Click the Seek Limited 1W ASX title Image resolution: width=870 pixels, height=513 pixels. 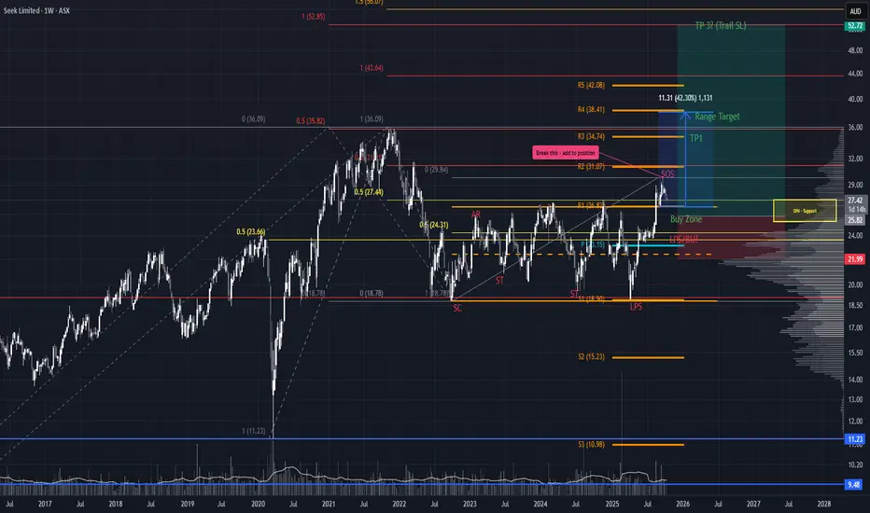pyautogui.click(x=36, y=10)
